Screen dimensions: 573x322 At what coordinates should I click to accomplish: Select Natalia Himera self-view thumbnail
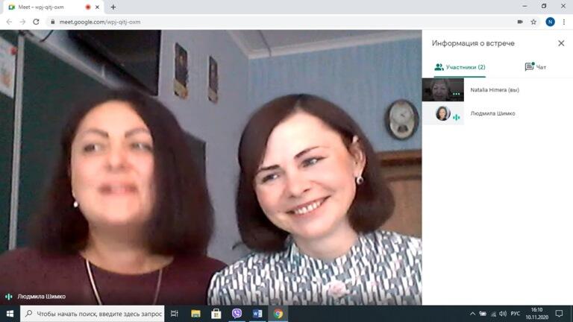(x=443, y=89)
